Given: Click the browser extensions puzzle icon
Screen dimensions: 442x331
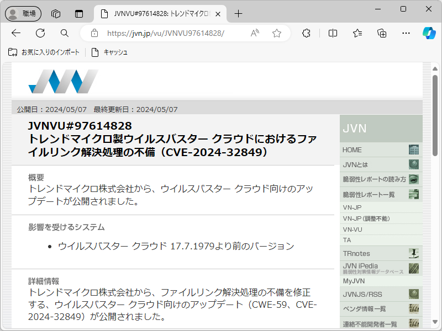Looking at the screenshot, I should point(306,33).
